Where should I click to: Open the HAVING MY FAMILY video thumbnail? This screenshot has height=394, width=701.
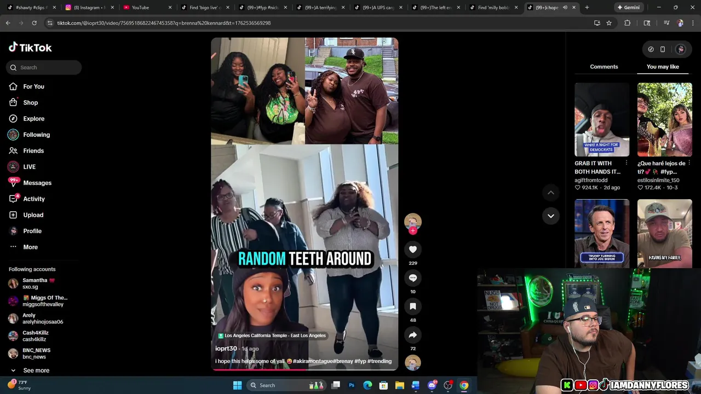click(x=665, y=233)
